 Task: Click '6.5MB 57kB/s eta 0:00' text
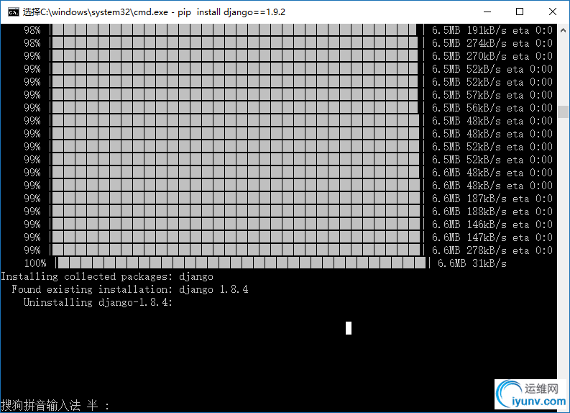click(x=492, y=95)
